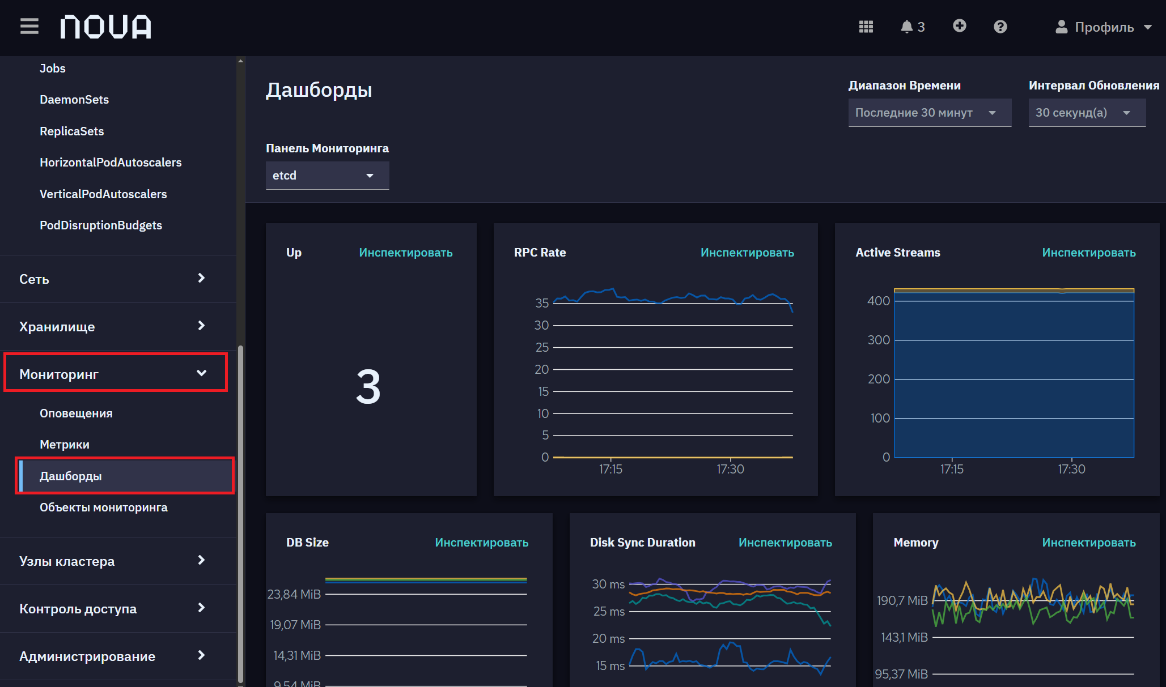
Task: Open ReplicaSets in the sidebar
Action: (72, 131)
